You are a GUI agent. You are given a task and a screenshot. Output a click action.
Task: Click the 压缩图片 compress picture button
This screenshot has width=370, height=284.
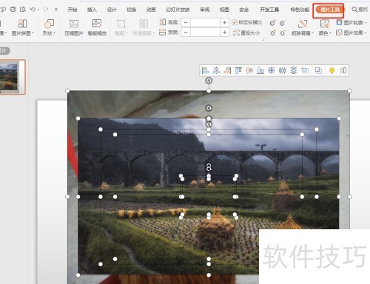click(74, 27)
